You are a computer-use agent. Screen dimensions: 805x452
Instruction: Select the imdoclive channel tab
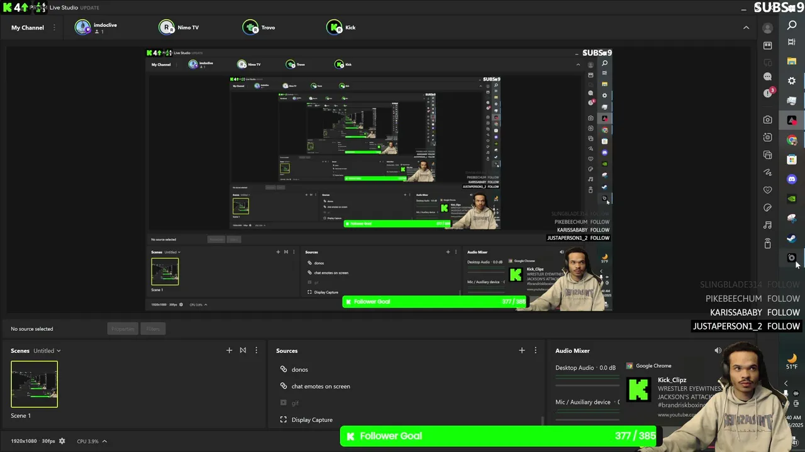[96, 28]
